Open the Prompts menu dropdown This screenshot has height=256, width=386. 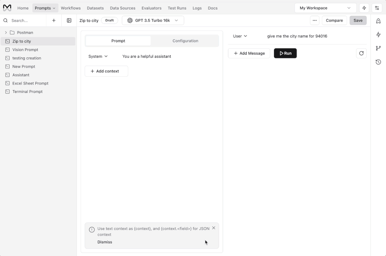pyautogui.click(x=45, y=8)
